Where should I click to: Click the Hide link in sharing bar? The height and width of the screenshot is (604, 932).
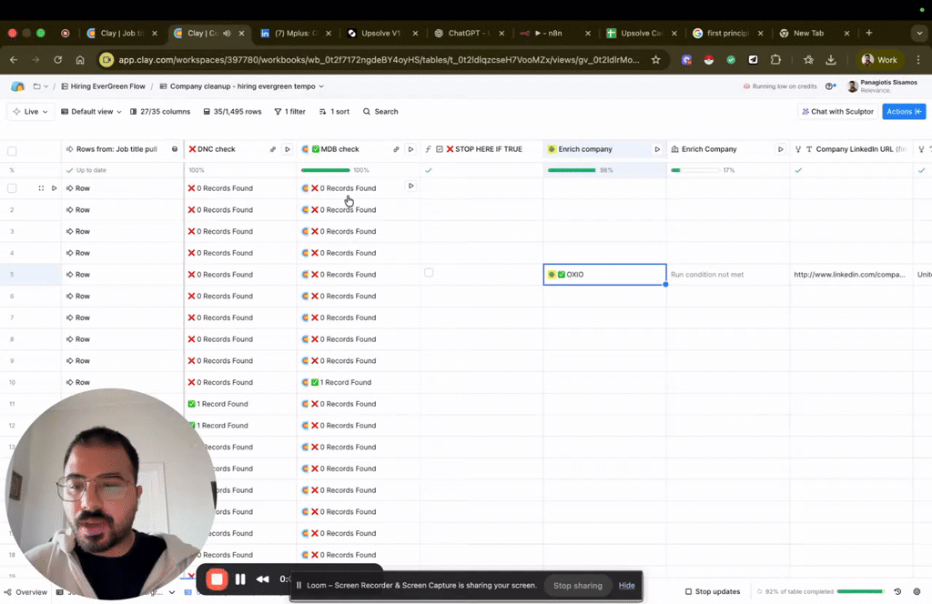coord(626,585)
